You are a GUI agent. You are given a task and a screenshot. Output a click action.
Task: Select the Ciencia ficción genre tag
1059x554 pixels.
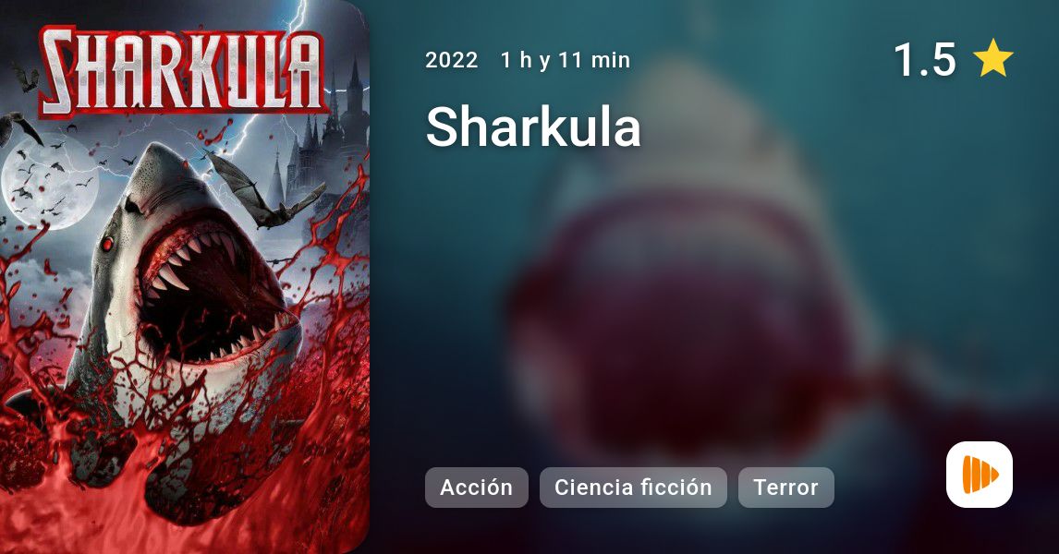(633, 488)
